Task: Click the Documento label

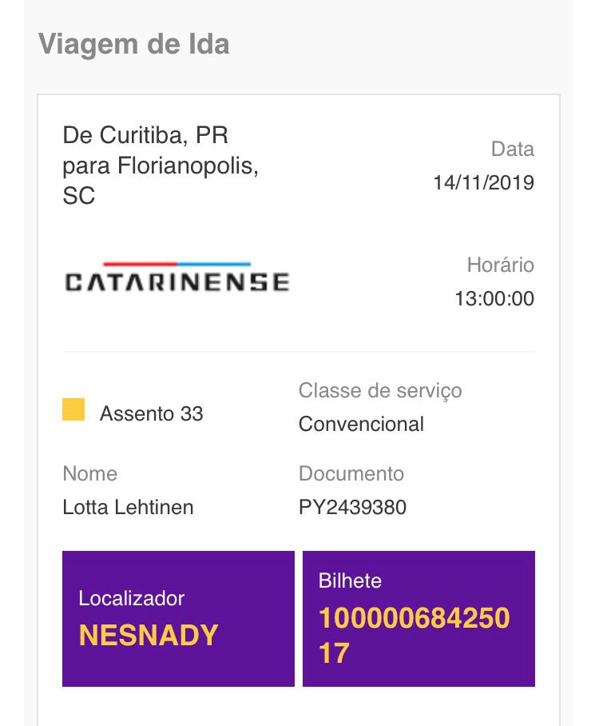Action: 351,473
